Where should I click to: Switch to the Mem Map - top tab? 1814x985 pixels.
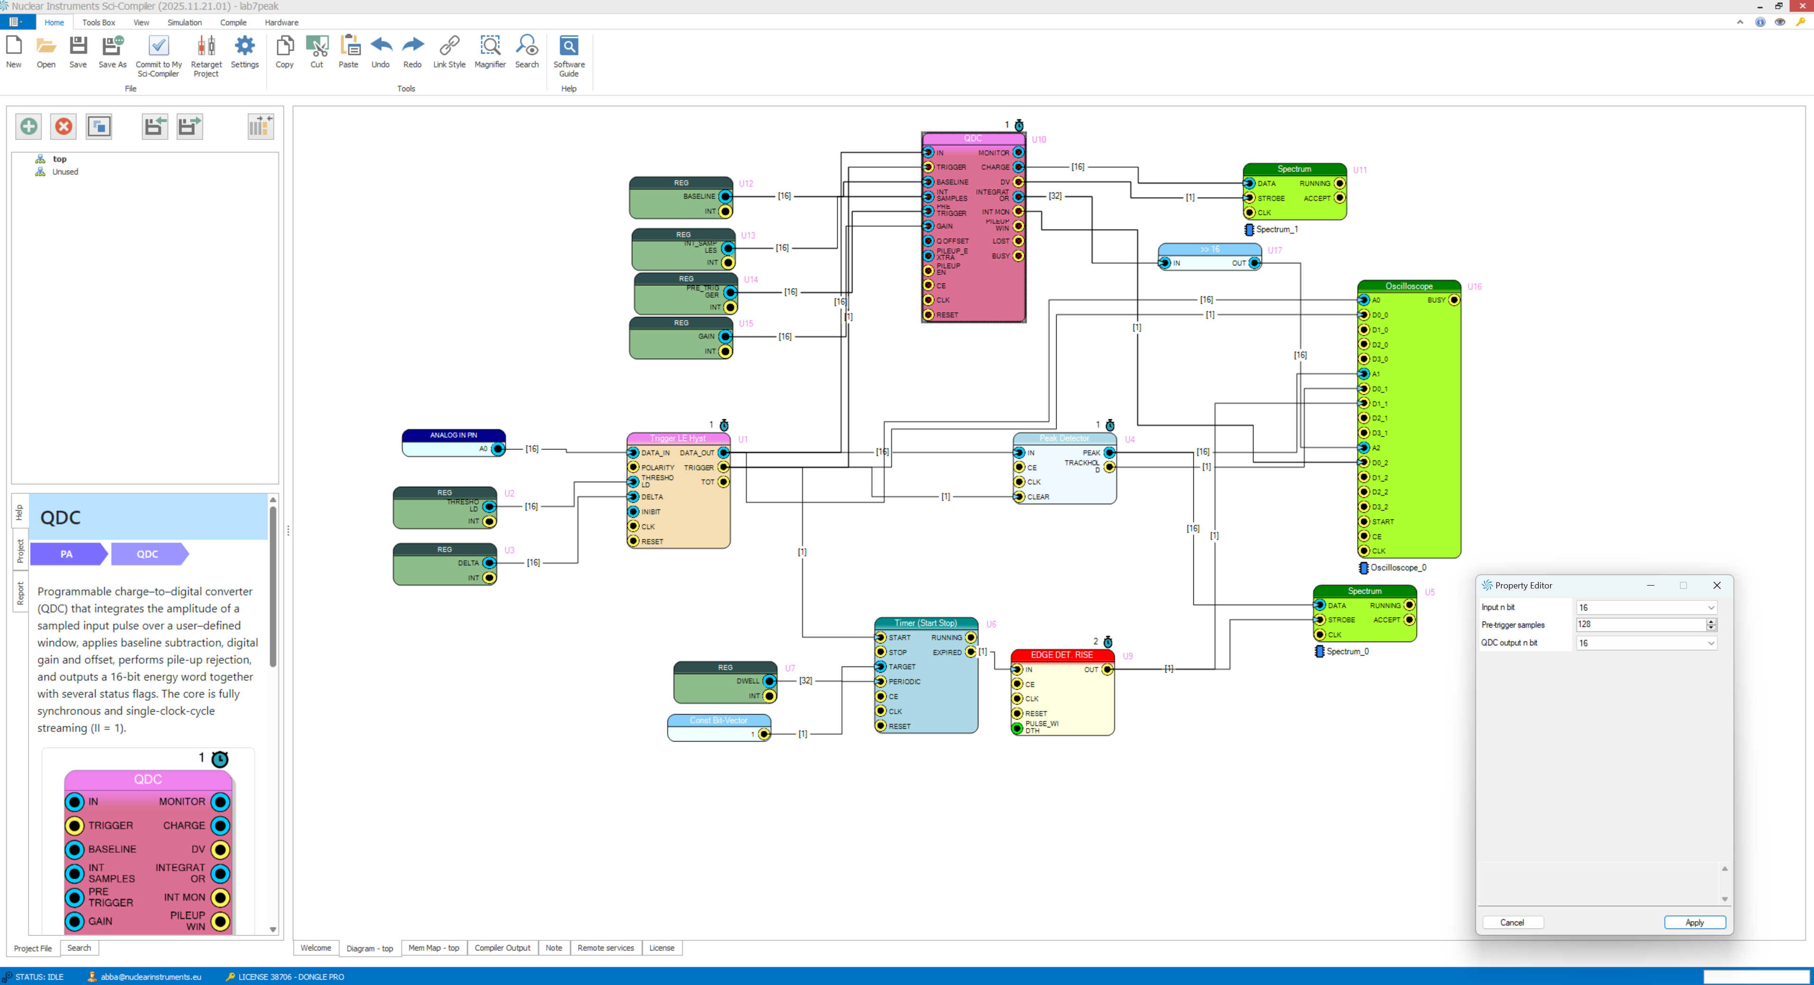[x=434, y=948]
